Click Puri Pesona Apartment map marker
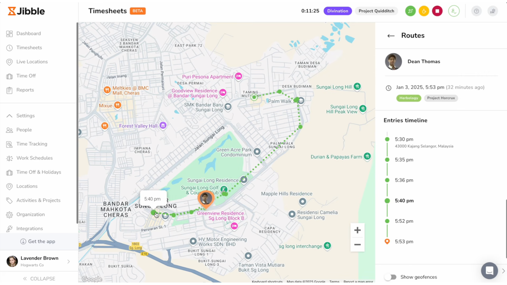Screen dimensions: 507x285 tap(238, 76)
